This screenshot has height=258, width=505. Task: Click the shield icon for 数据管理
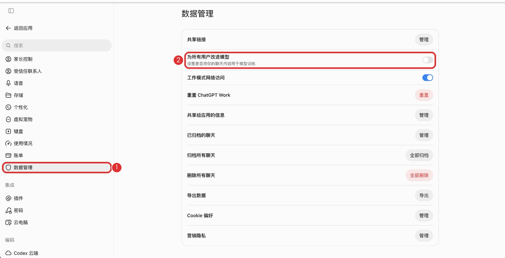pyautogui.click(x=9, y=167)
